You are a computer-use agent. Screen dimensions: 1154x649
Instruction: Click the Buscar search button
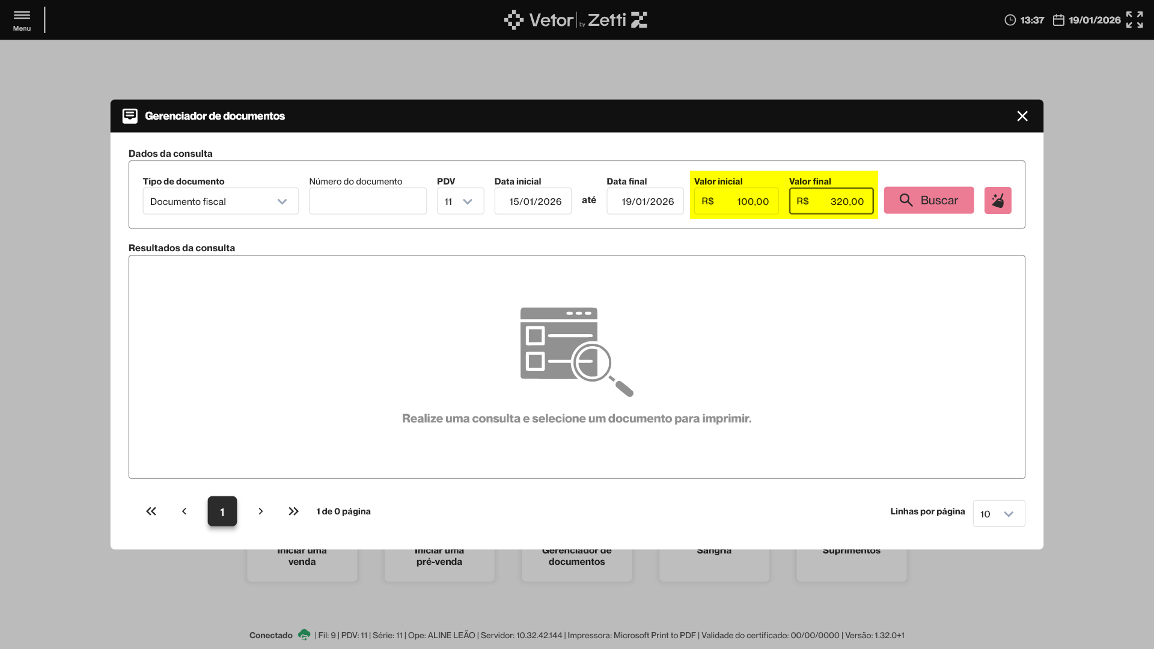(x=929, y=201)
